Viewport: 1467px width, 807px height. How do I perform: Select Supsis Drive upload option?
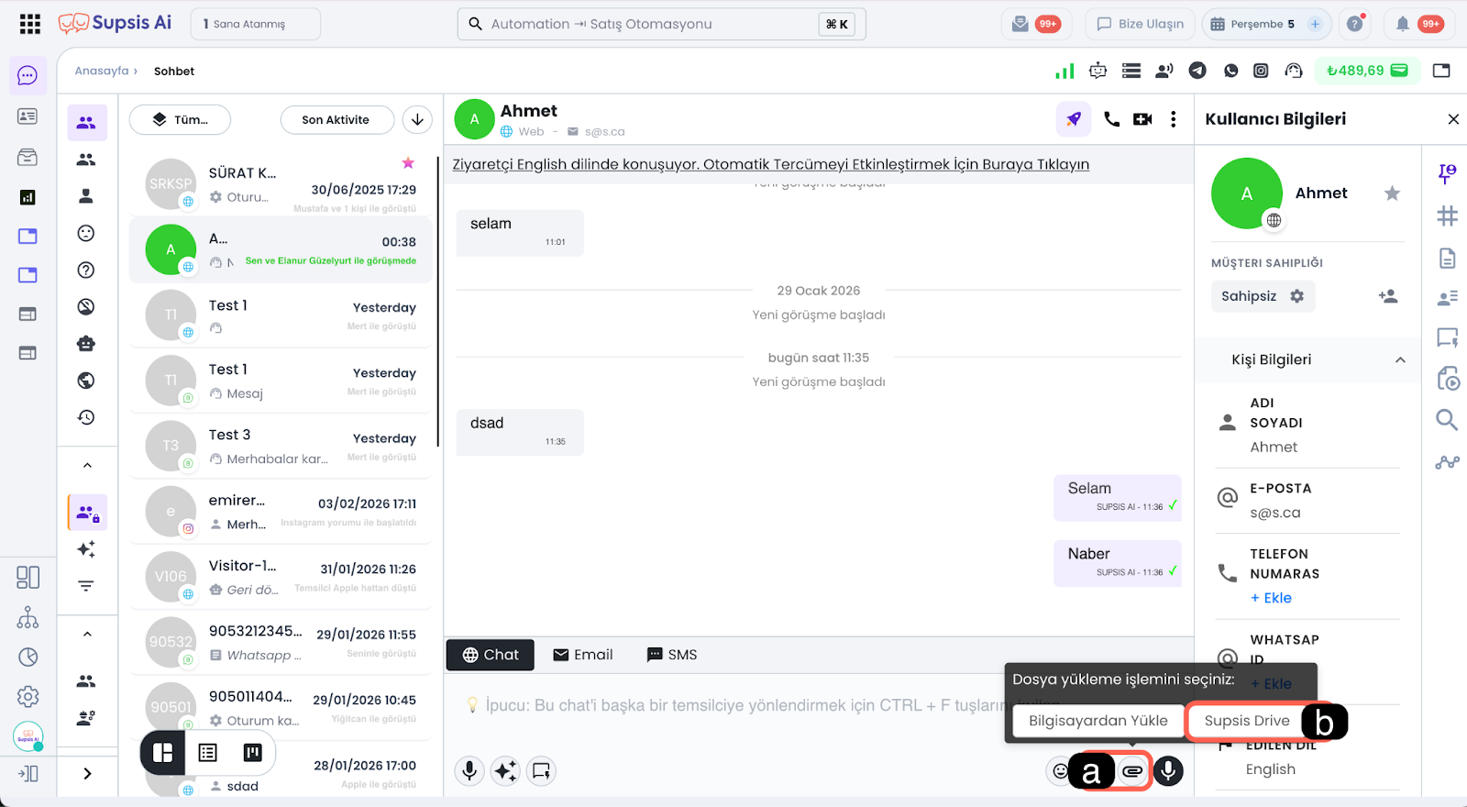coord(1246,721)
